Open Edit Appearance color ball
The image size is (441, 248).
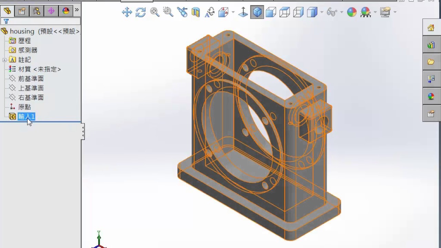pyautogui.click(x=352, y=13)
